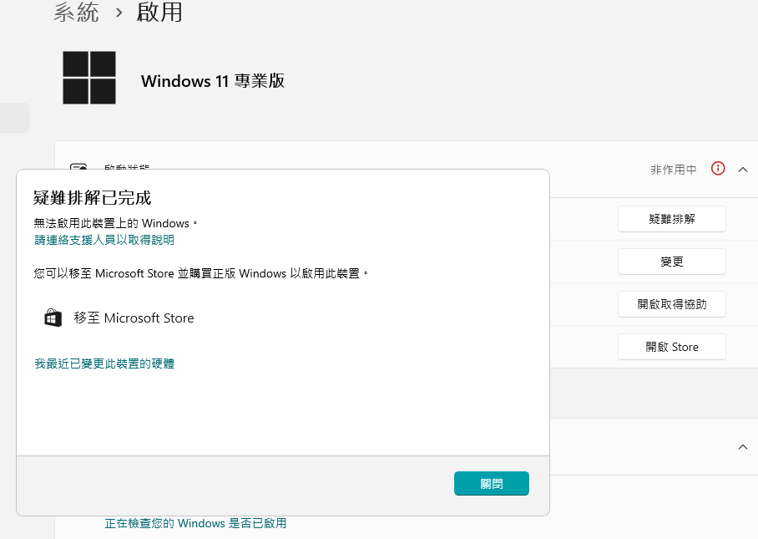Collapse the lower section chevron
The image size is (758, 539).
pos(743,447)
